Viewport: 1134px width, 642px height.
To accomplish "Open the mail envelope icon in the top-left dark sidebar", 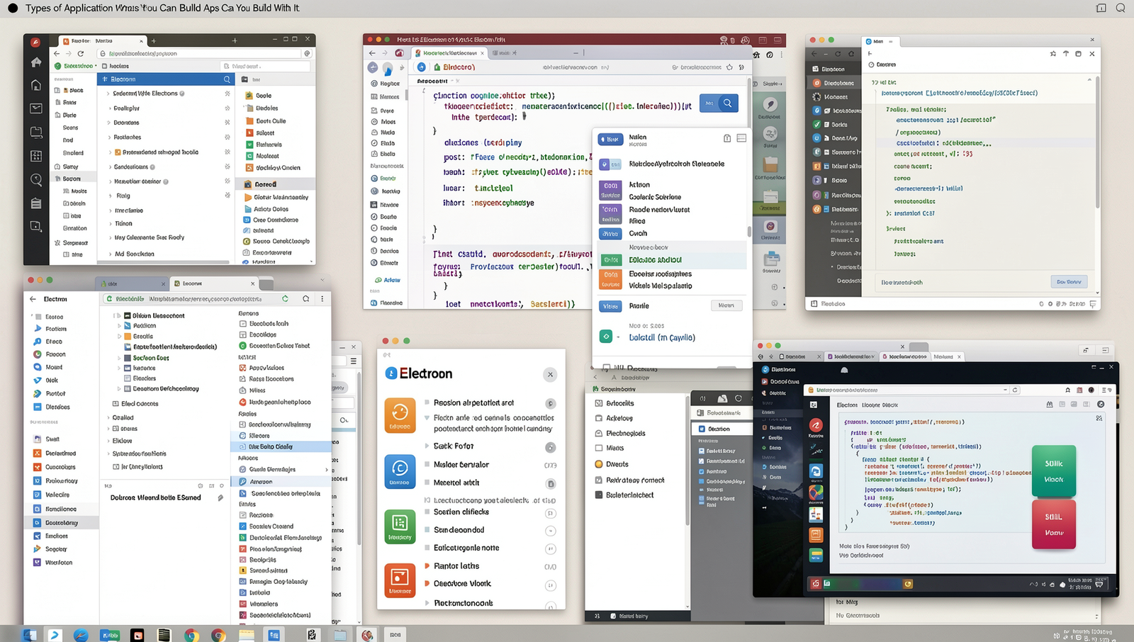I will tap(35, 108).
